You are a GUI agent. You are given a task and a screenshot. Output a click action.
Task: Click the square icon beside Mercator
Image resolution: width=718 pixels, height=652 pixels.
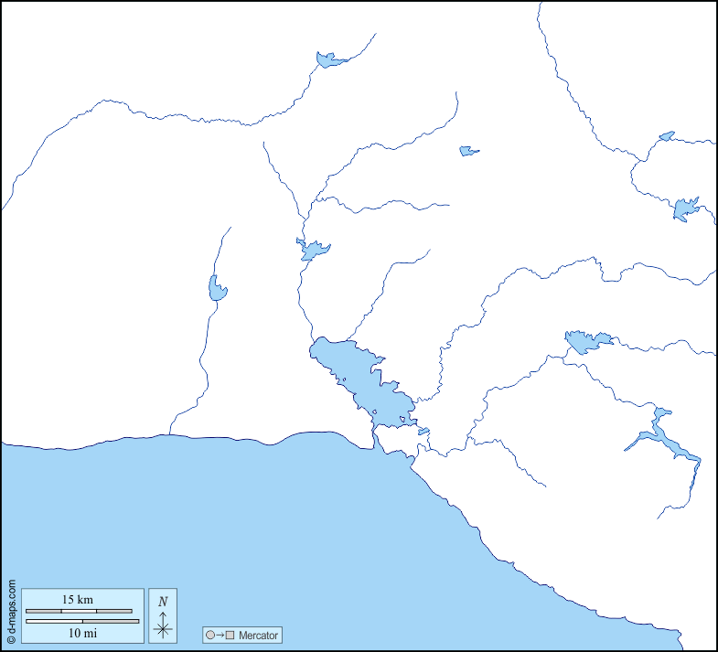coord(230,635)
